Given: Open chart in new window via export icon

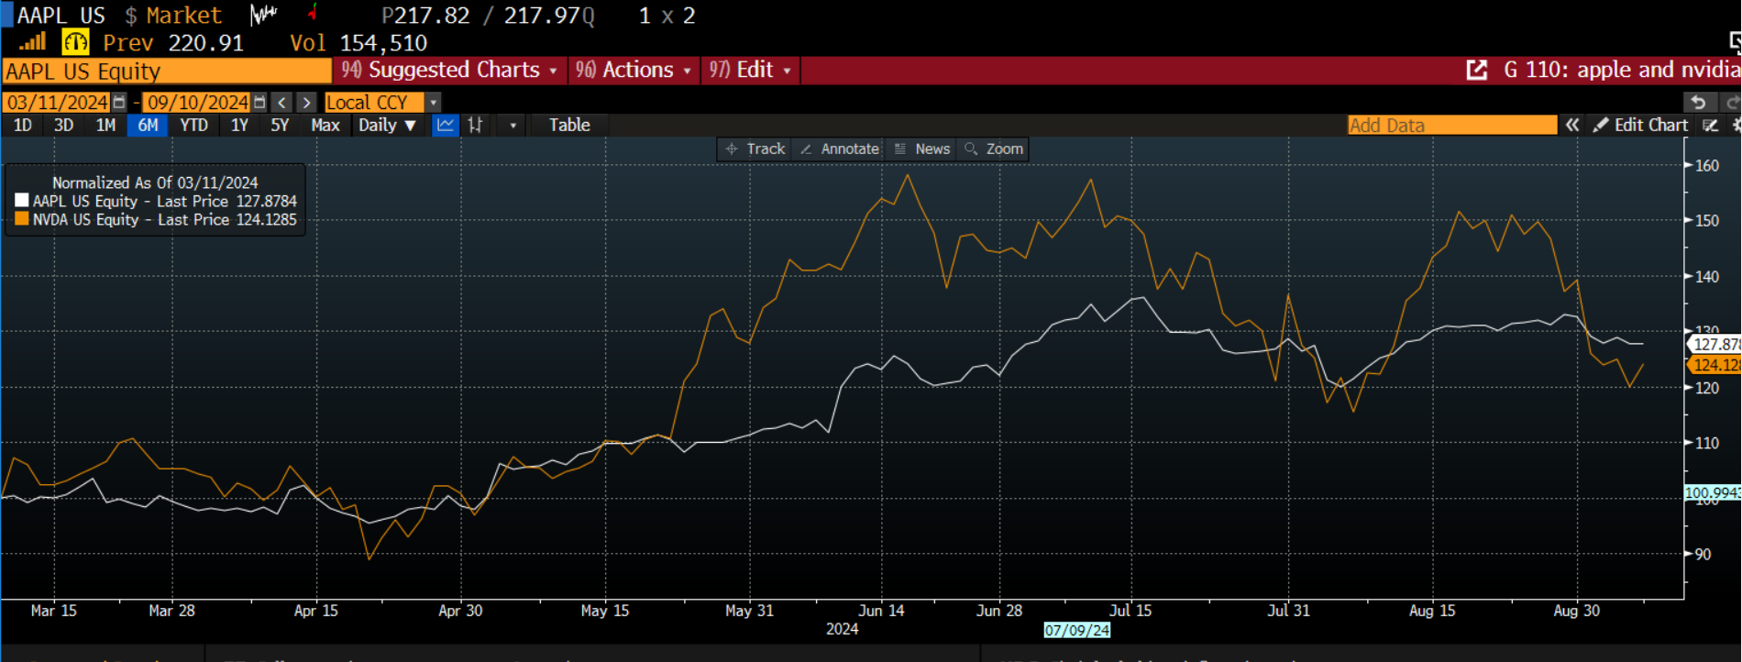Looking at the screenshot, I should click(x=1476, y=71).
